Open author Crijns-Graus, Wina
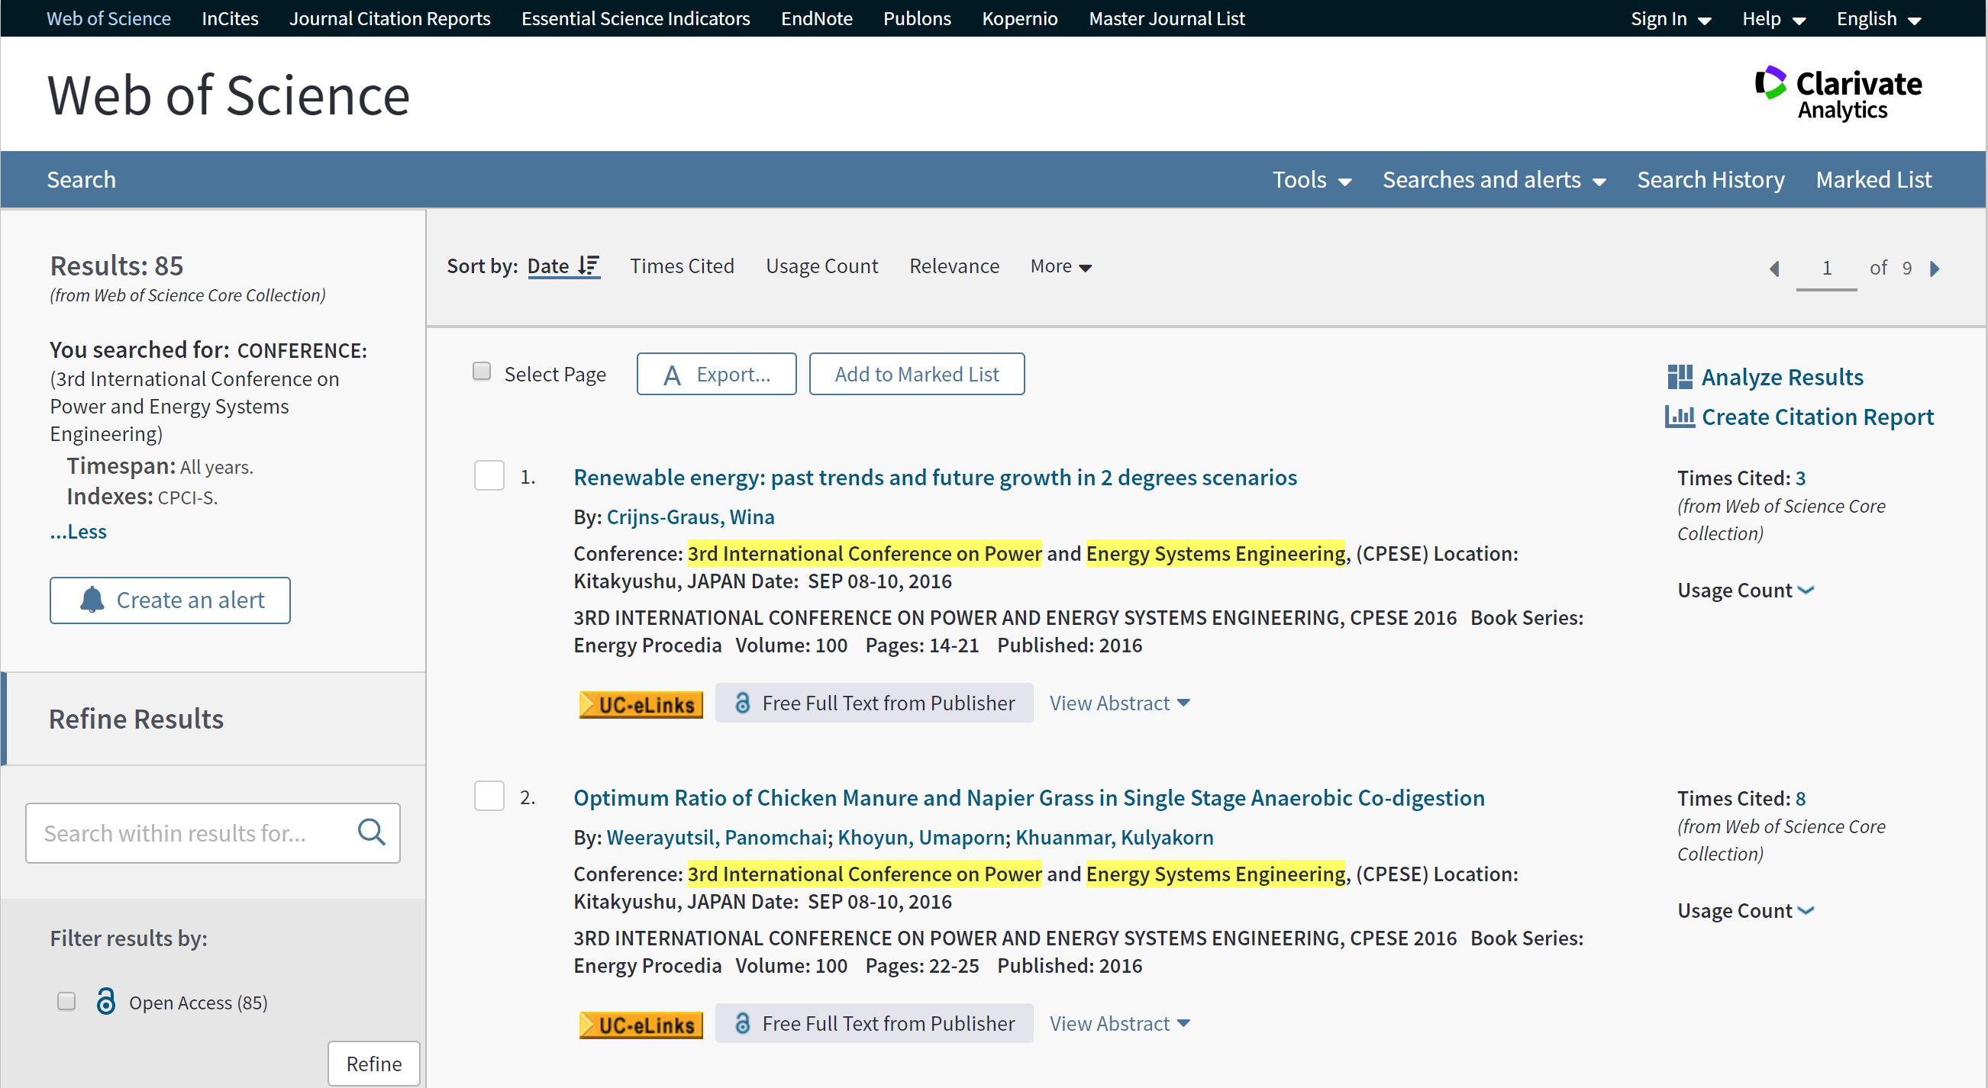 tap(690, 517)
